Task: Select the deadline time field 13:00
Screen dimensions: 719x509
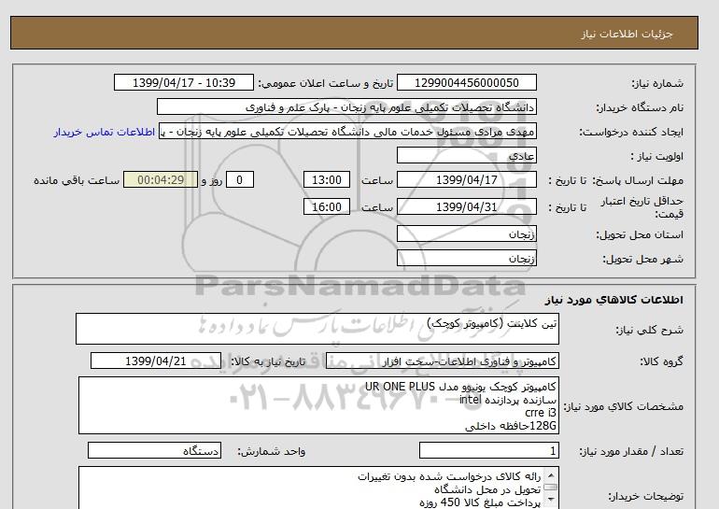Action: tap(327, 179)
